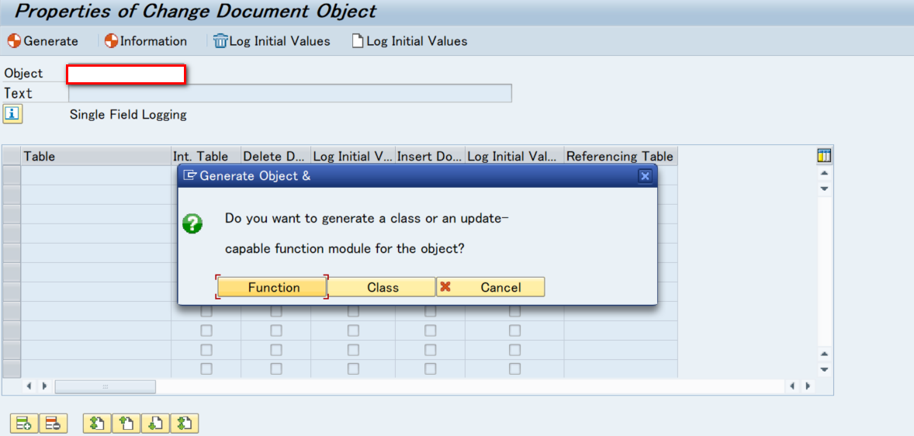Click the blue info icon beside Single Field Logging
914x436 pixels.
(x=12, y=114)
